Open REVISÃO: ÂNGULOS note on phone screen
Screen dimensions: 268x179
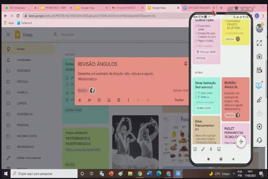(x=235, y=100)
